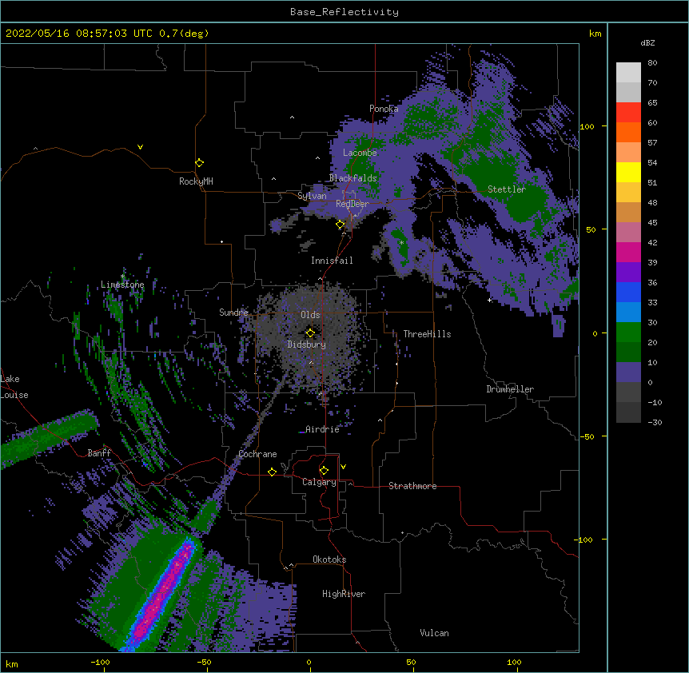Click the Drumheller label
This screenshot has width=689, height=673.
(x=510, y=389)
